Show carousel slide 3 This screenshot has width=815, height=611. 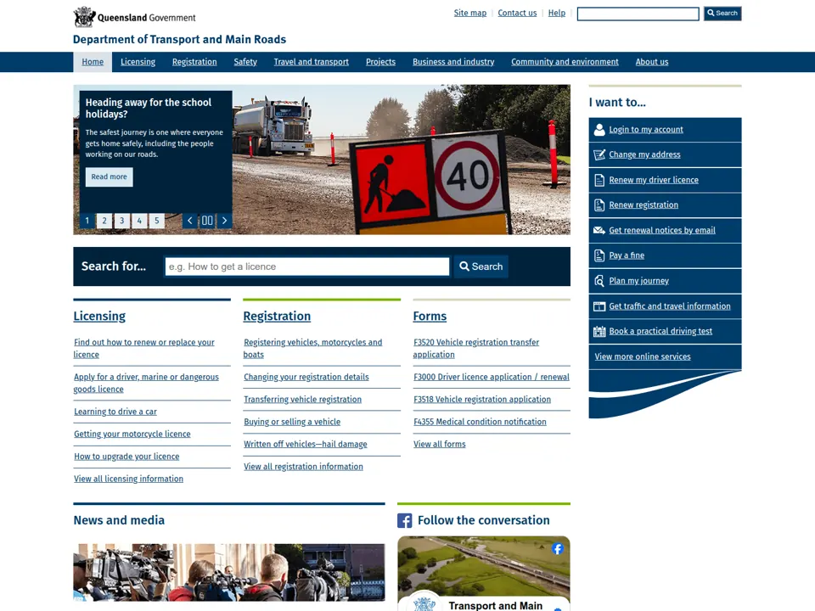point(122,221)
